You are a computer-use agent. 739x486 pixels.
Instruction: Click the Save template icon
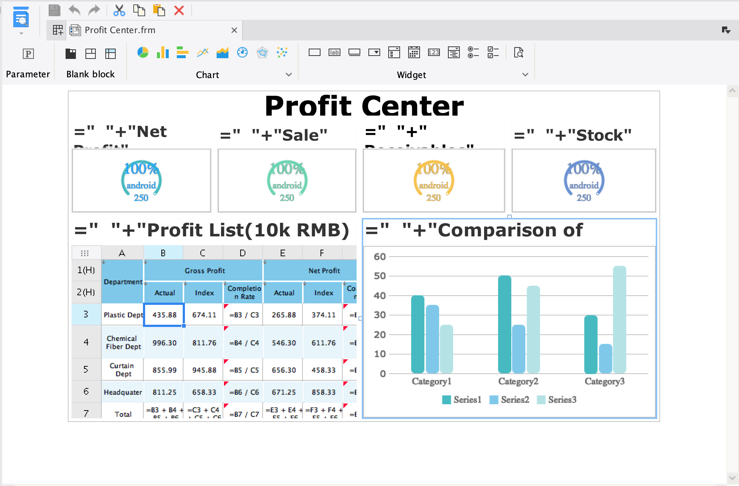(55, 10)
